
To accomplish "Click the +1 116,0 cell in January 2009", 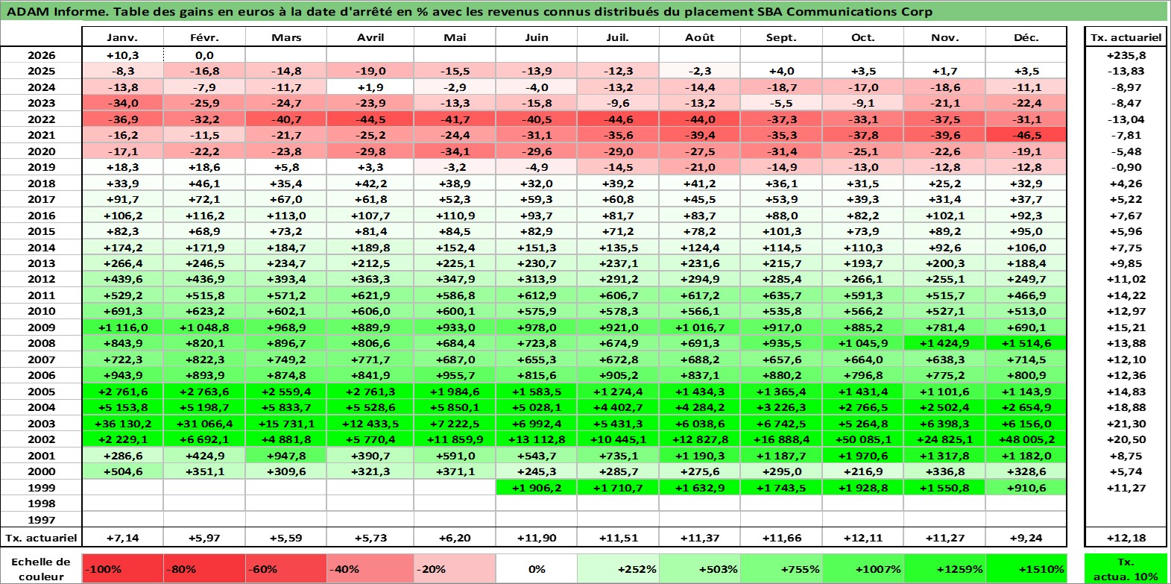I will tap(122, 327).
